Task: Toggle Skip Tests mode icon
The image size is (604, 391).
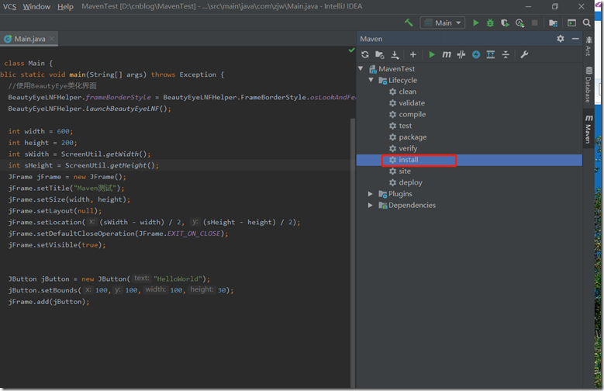Action: [461, 55]
